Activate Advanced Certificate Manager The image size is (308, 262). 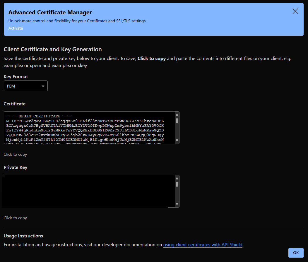click(x=16, y=28)
